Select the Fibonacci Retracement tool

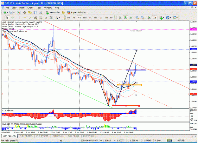point(41,18)
